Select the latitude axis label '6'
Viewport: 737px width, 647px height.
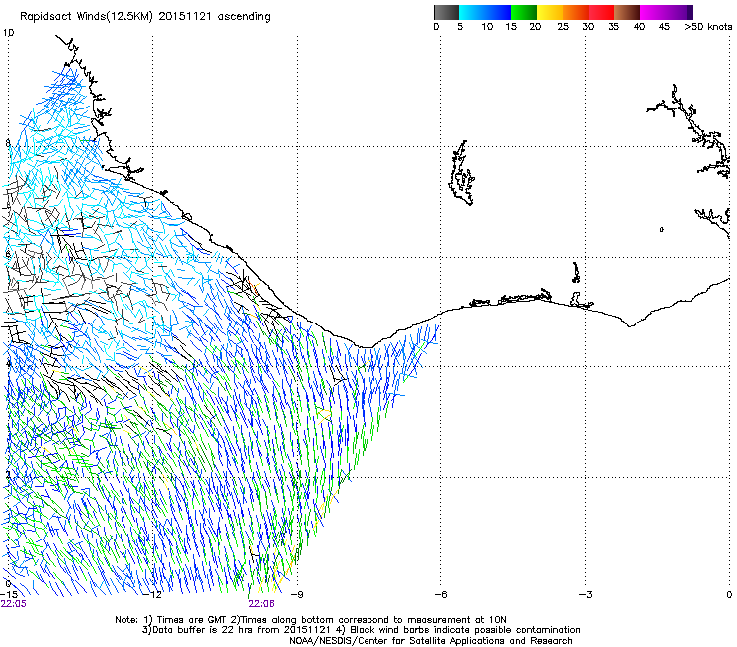[x=8, y=254]
